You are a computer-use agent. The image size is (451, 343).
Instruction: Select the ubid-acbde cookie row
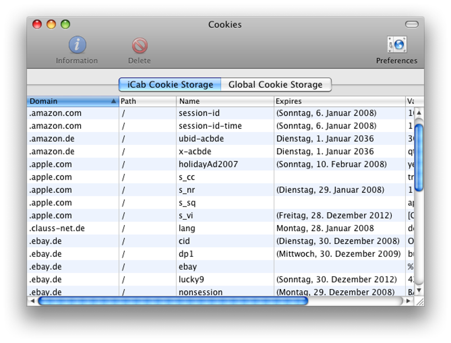point(221,139)
